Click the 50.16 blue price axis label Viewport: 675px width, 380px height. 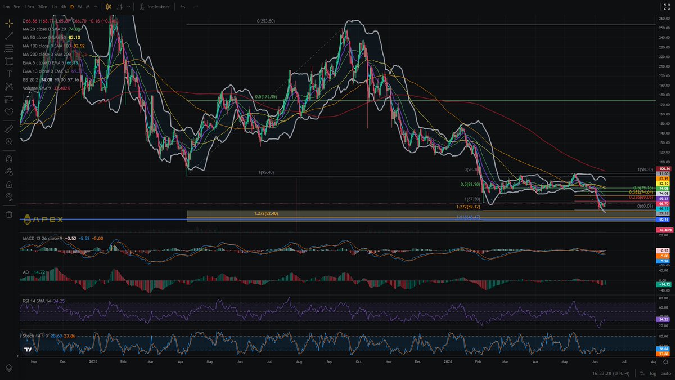664,219
